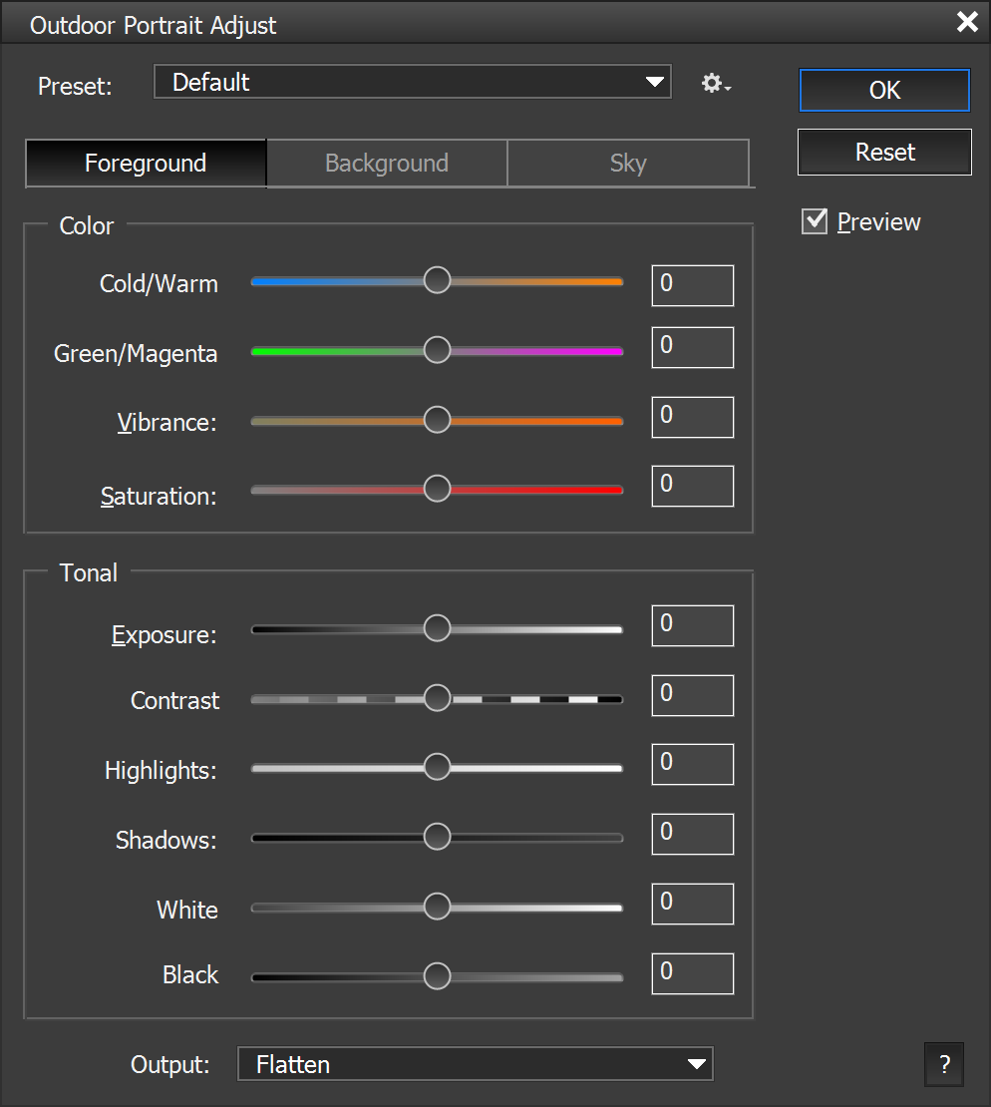
Task: Open the preset settings gear menu
Action: pyautogui.click(x=715, y=84)
